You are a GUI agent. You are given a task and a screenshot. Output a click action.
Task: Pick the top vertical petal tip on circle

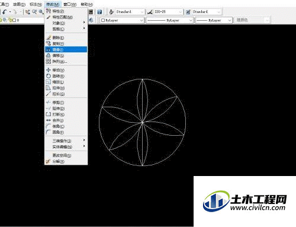tap(142, 79)
